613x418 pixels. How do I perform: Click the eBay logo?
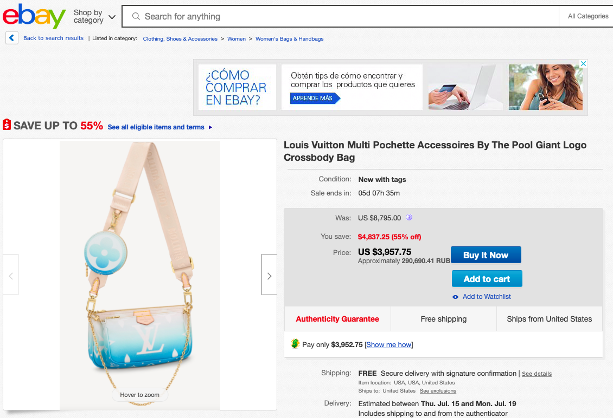pos(34,16)
